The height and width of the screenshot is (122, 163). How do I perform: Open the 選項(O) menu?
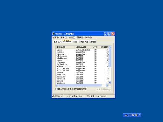tap(64, 37)
